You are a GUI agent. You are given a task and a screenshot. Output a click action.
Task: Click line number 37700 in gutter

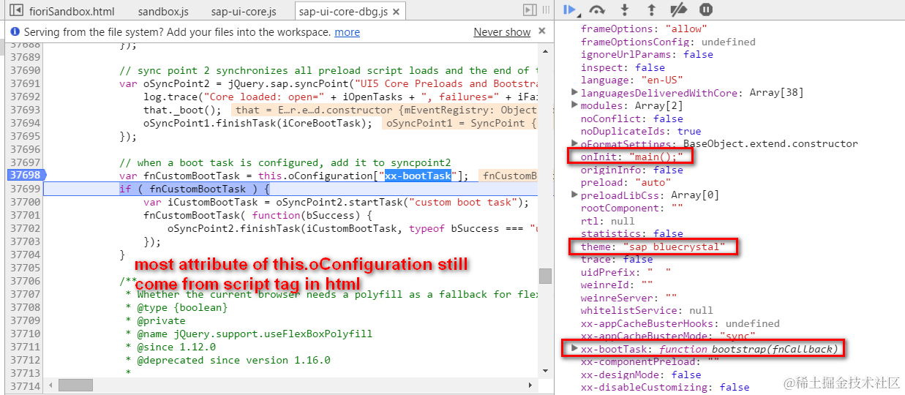pos(24,202)
